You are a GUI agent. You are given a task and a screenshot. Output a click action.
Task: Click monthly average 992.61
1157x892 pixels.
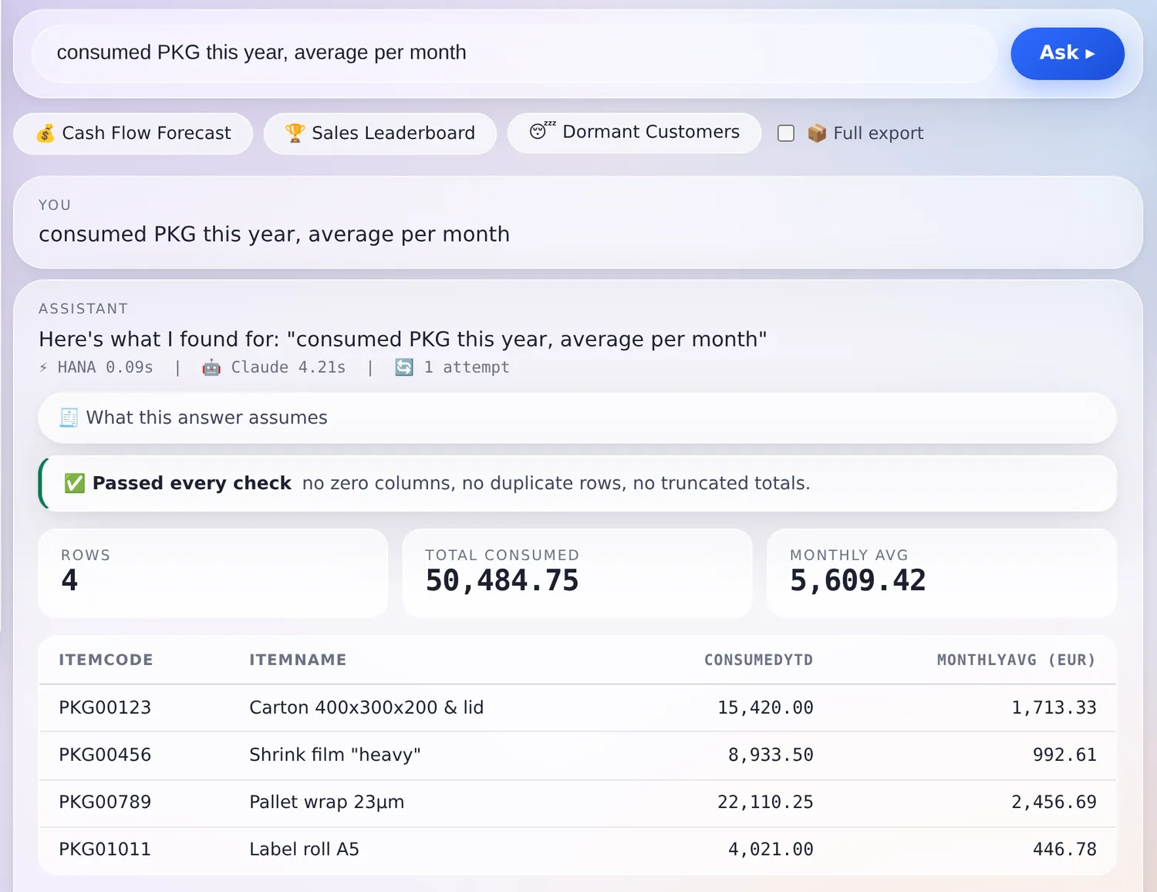(x=1064, y=755)
